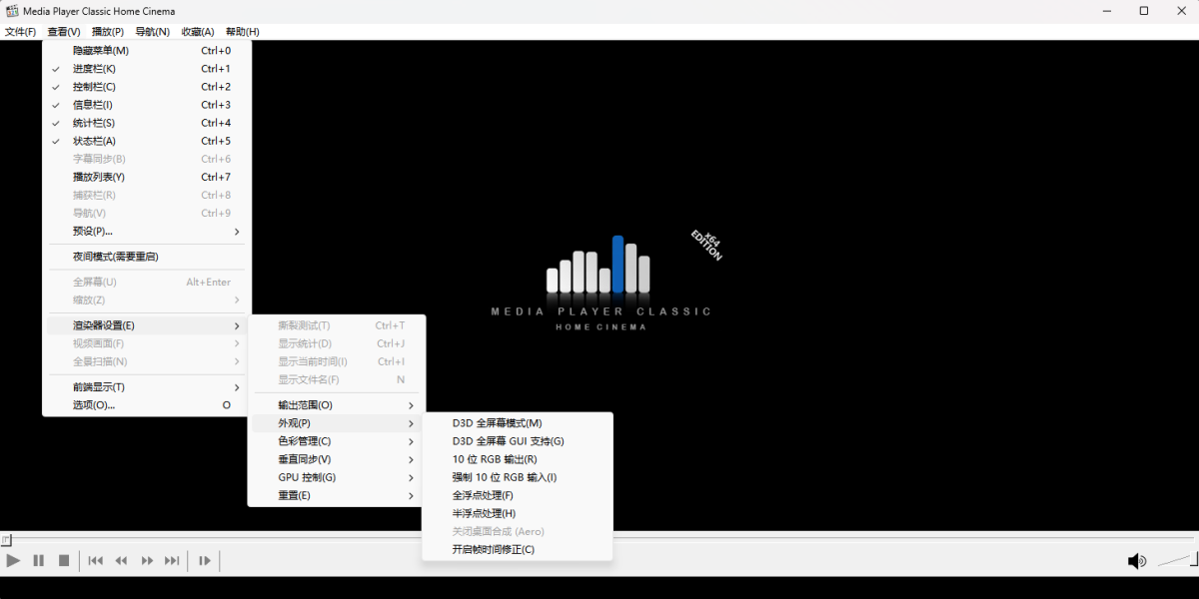Expand 前端显示(T) submenu
This screenshot has width=1199, height=599.
pyautogui.click(x=146, y=387)
